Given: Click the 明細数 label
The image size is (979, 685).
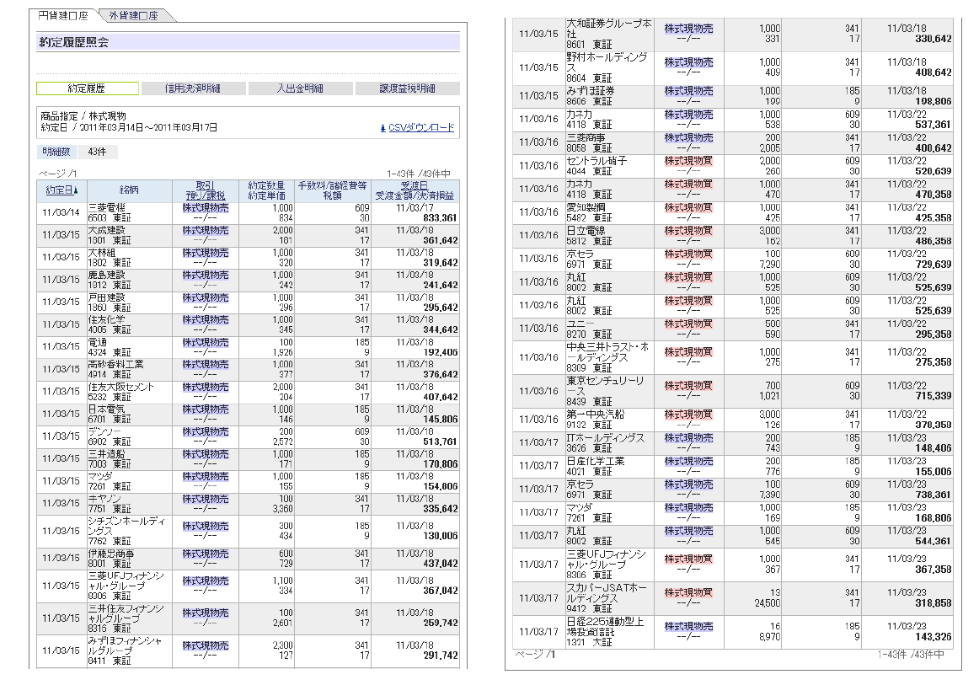Looking at the screenshot, I should [x=56, y=152].
